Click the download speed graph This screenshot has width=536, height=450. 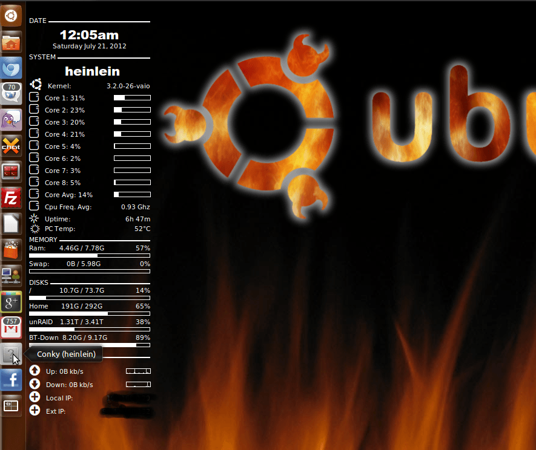[x=139, y=385]
